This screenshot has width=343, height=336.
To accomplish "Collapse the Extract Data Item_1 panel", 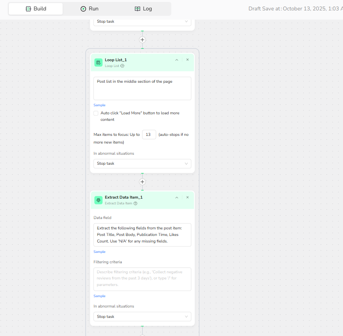I will (177, 197).
